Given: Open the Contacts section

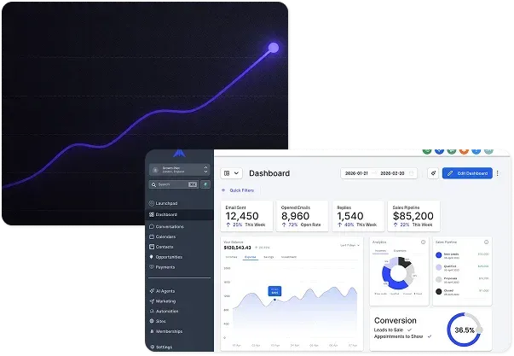Looking at the screenshot, I should [161, 247].
